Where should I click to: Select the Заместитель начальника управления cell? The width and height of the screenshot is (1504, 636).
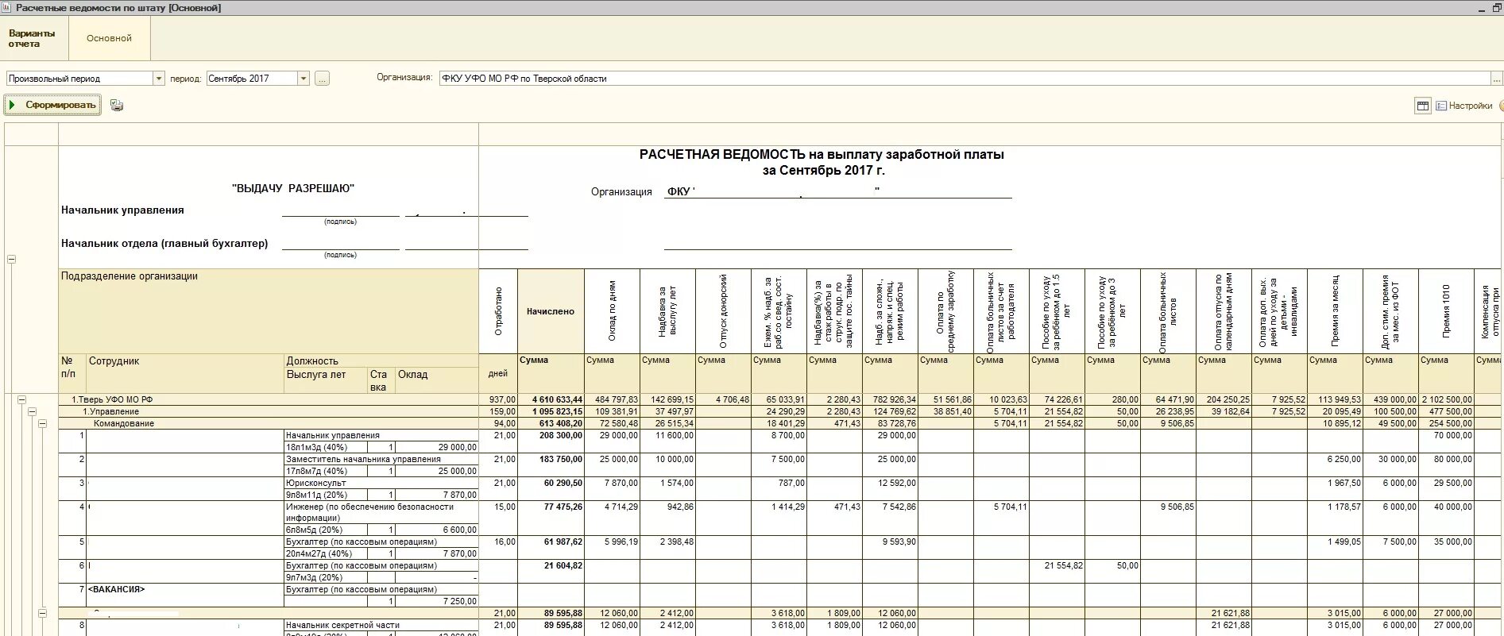pyautogui.click(x=381, y=459)
